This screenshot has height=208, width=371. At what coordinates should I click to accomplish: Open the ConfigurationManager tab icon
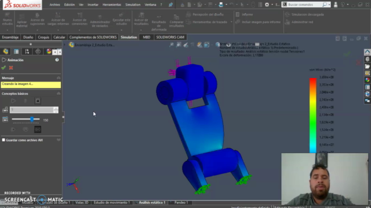[x=27, y=51]
